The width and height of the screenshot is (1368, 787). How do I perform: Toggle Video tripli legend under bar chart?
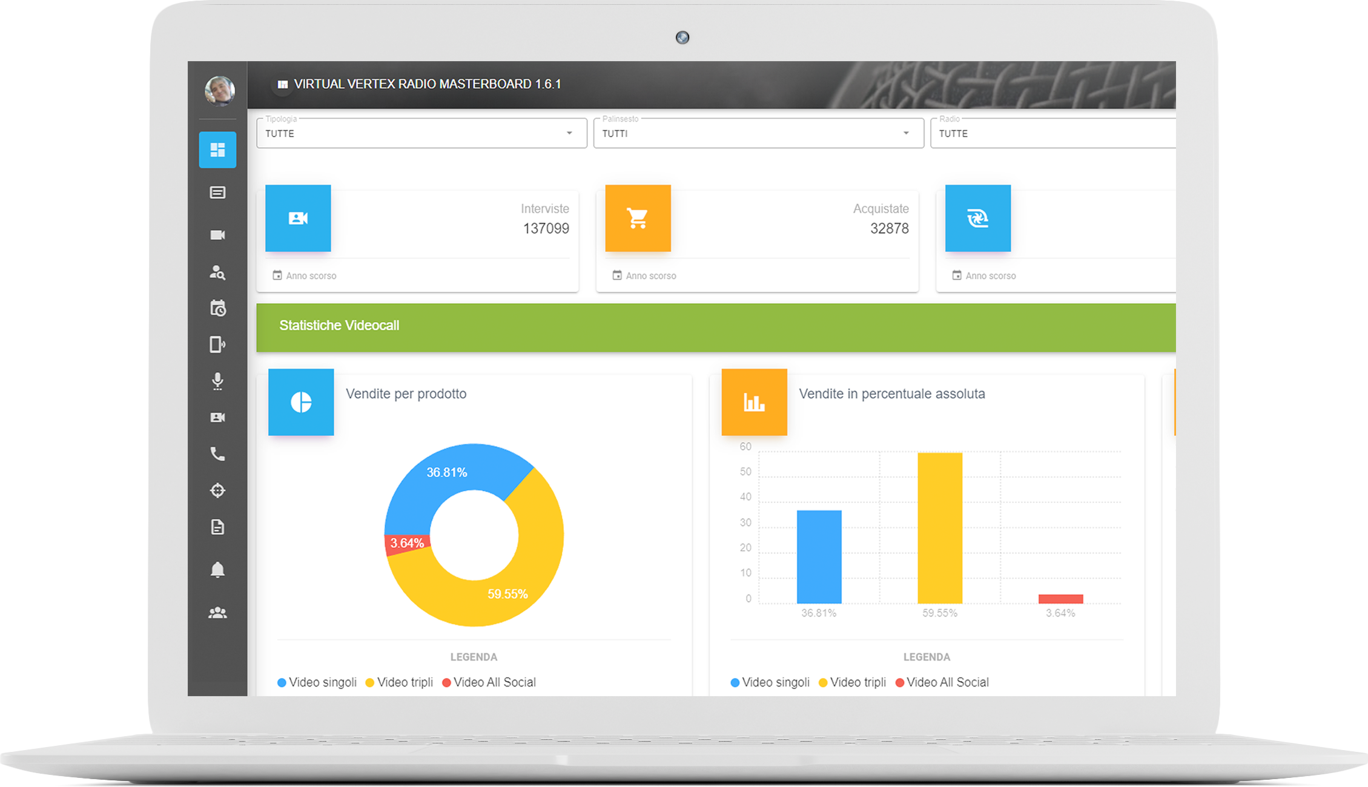click(x=852, y=682)
